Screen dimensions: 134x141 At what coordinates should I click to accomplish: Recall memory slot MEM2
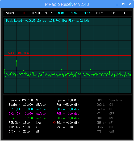point(74,13)
